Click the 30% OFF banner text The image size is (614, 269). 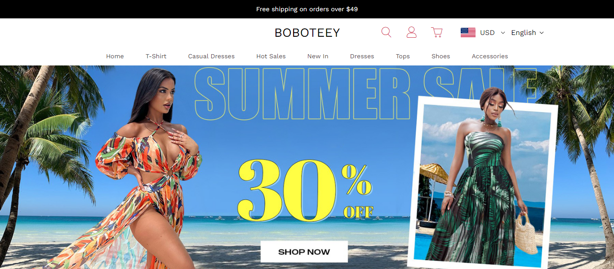305,191
